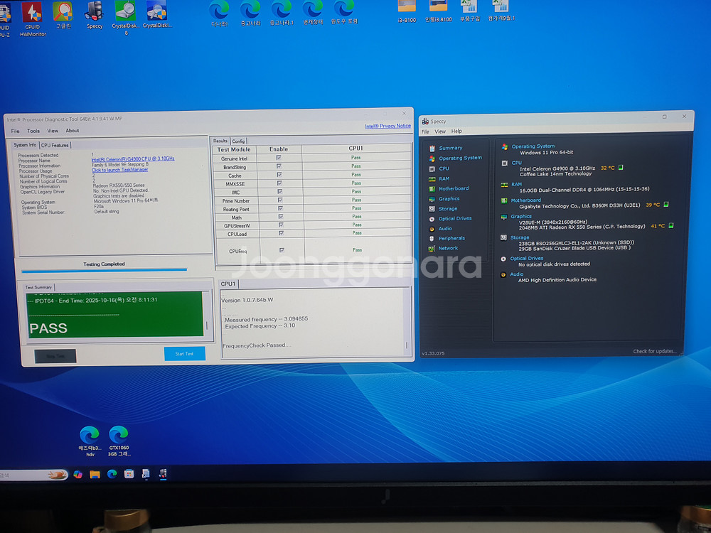Open the Network icon in Speccy sidebar

click(x=432, y=248)
